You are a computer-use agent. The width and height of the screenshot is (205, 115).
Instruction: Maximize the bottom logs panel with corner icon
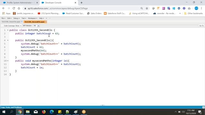pos(203,107)
